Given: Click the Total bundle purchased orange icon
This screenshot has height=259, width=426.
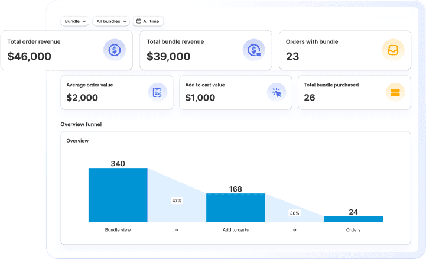Looking at the screenshot, I should tap(395, 92).
